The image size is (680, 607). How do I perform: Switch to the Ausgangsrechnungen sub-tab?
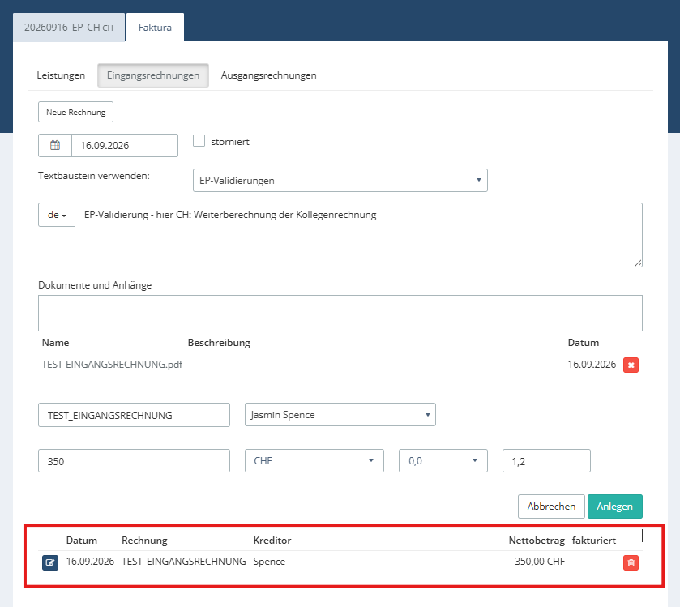point(268,75)
